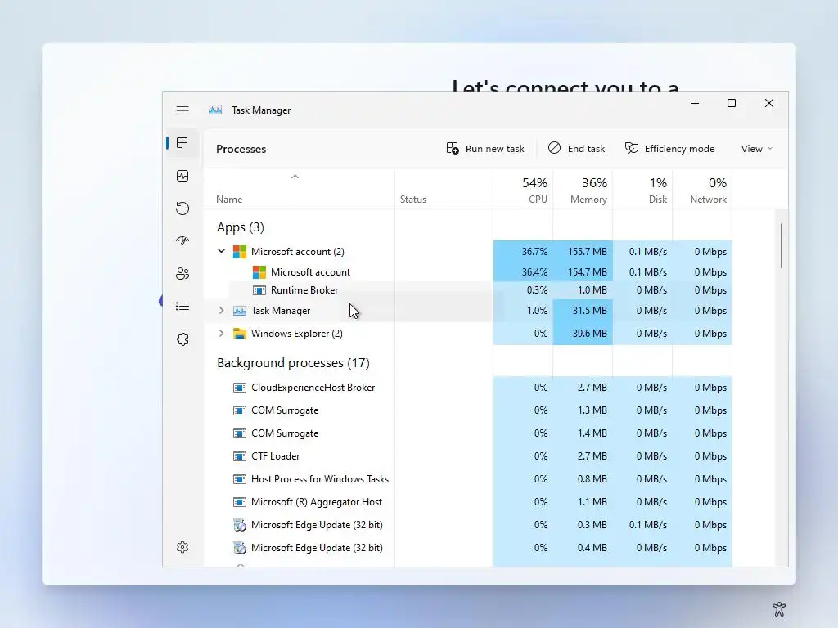This screenshot has height=628, width=838.
Task: Open Task Manager settings gear
Action: (x=182, y=547)
